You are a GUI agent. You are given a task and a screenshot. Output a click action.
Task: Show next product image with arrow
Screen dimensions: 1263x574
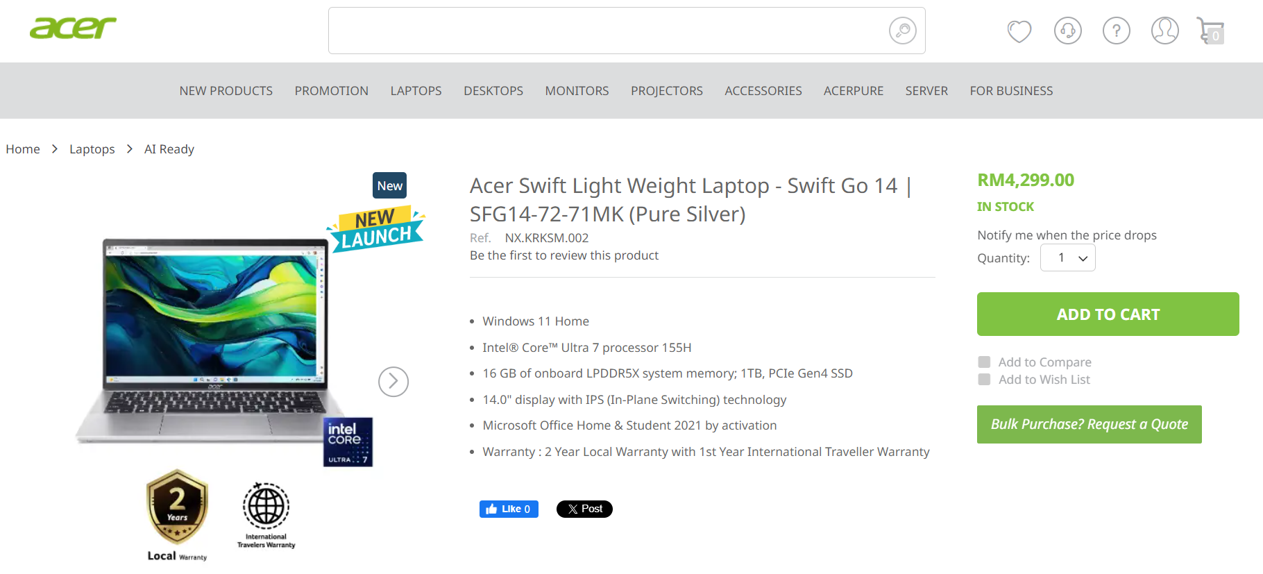pyautogui.click(x=393, y=382)
